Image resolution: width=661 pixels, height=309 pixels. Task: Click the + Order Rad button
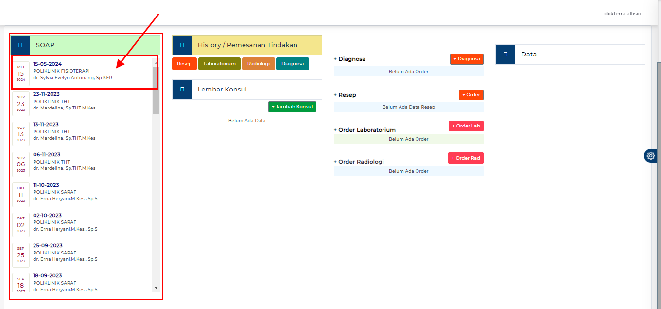[466, 158]
